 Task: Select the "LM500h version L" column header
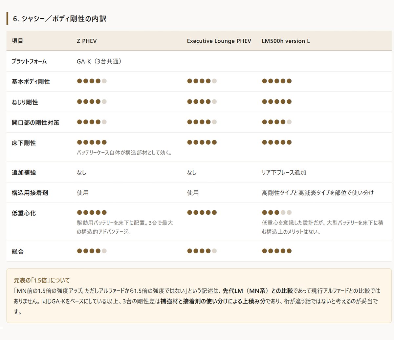(x=286, y=41)
